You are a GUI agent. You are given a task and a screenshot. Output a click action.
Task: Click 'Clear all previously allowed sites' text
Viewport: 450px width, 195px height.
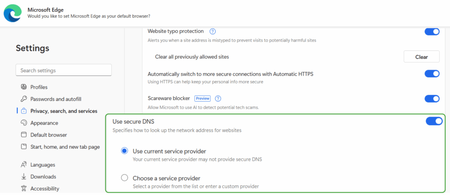pos(192,57)
